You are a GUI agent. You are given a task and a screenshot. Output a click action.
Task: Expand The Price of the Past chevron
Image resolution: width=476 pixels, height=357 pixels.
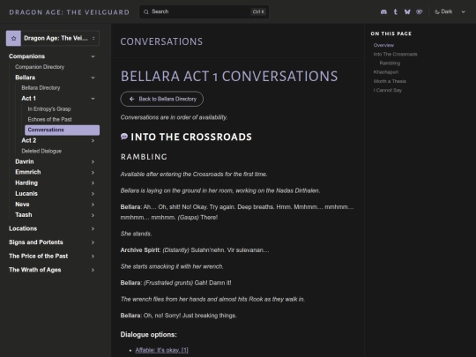pos(93,257)
